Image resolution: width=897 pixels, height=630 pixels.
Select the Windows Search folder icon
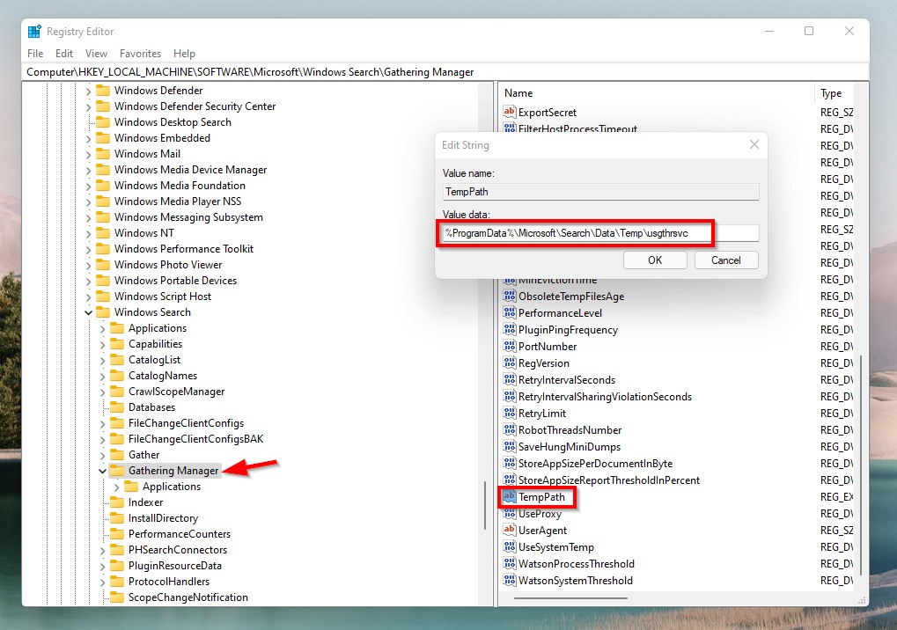(103, 312)
